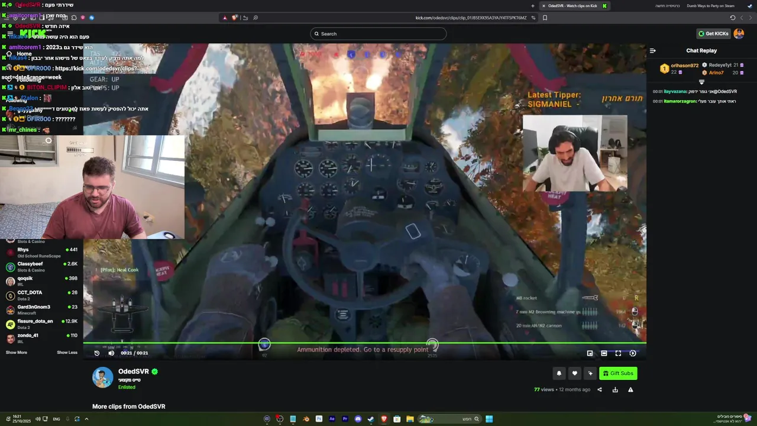
Task: Click the notification bell for OdedSVR
Action: click(x=559, y=373)
